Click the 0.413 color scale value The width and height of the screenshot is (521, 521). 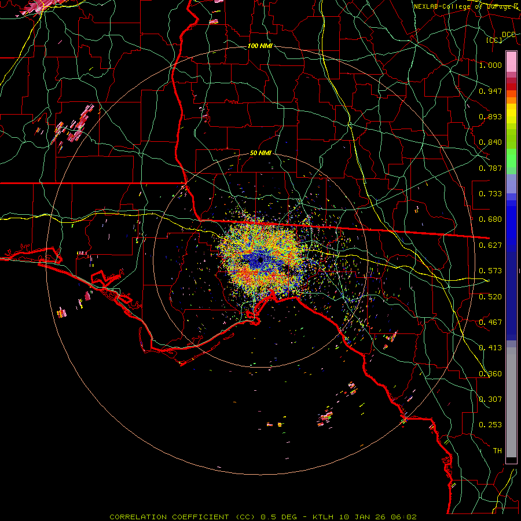point(490,348)
